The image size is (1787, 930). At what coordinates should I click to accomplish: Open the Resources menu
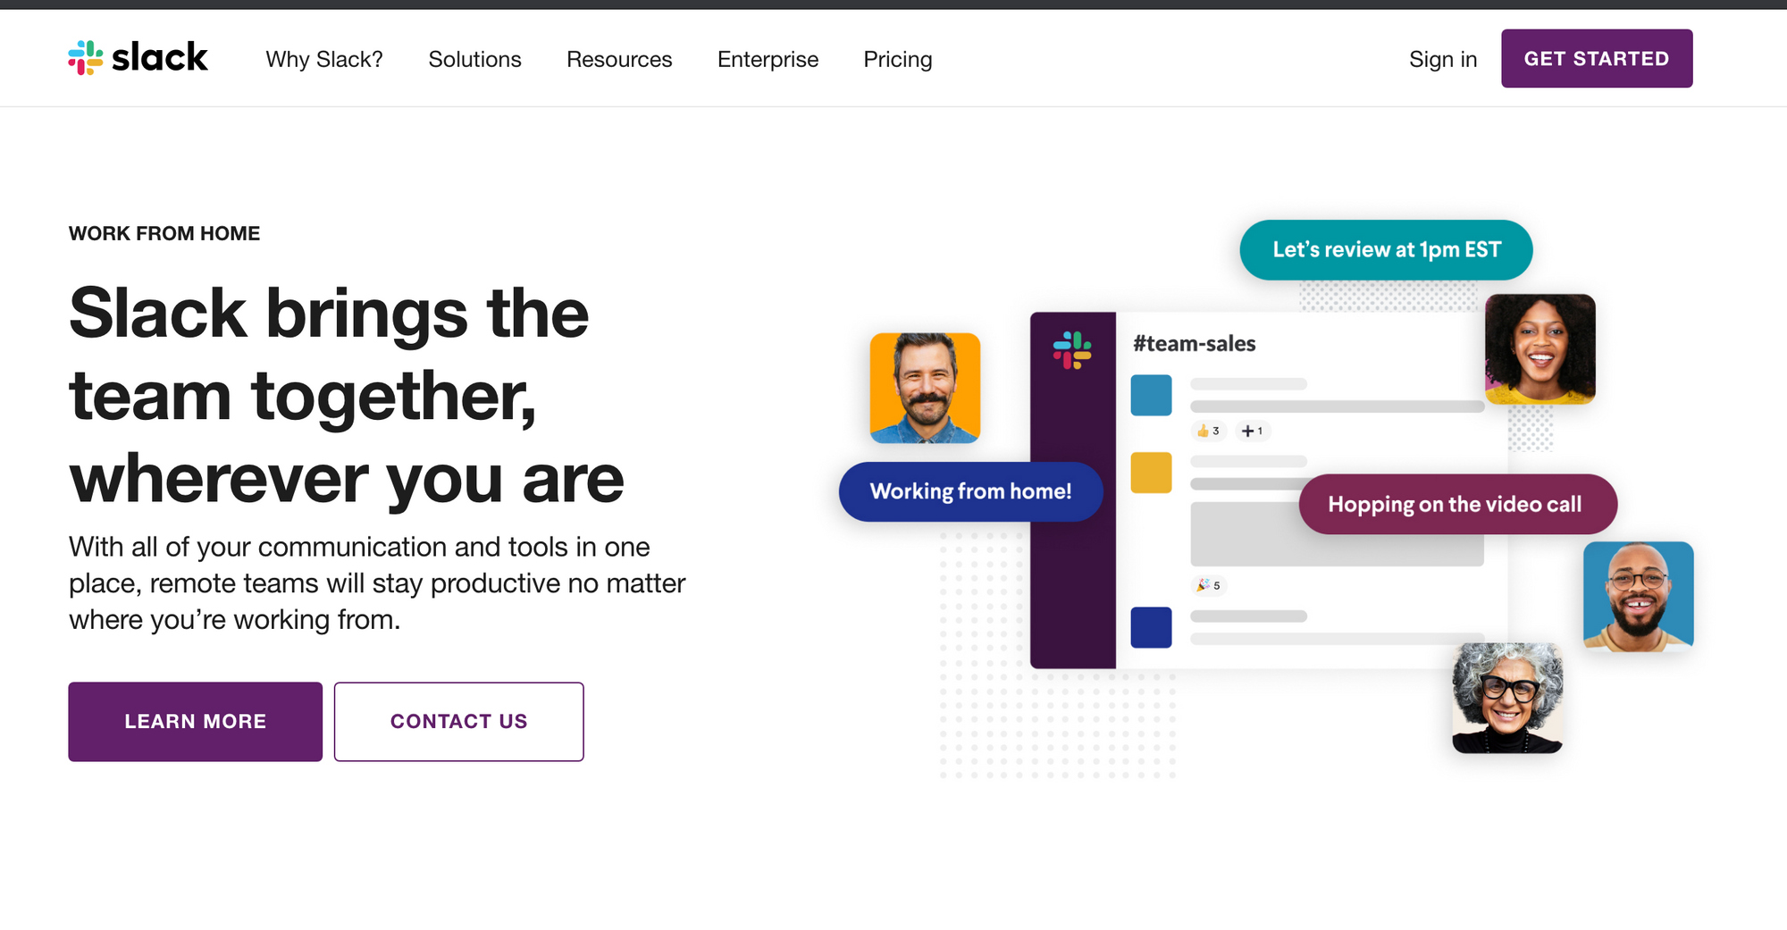pyautogui.click(x=619, y=59)
